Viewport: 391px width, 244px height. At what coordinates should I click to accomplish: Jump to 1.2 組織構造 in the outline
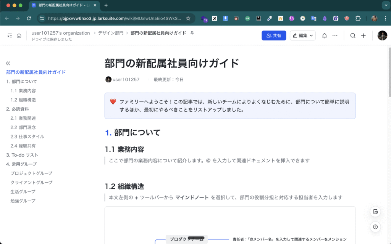click(x=23, y=100)
